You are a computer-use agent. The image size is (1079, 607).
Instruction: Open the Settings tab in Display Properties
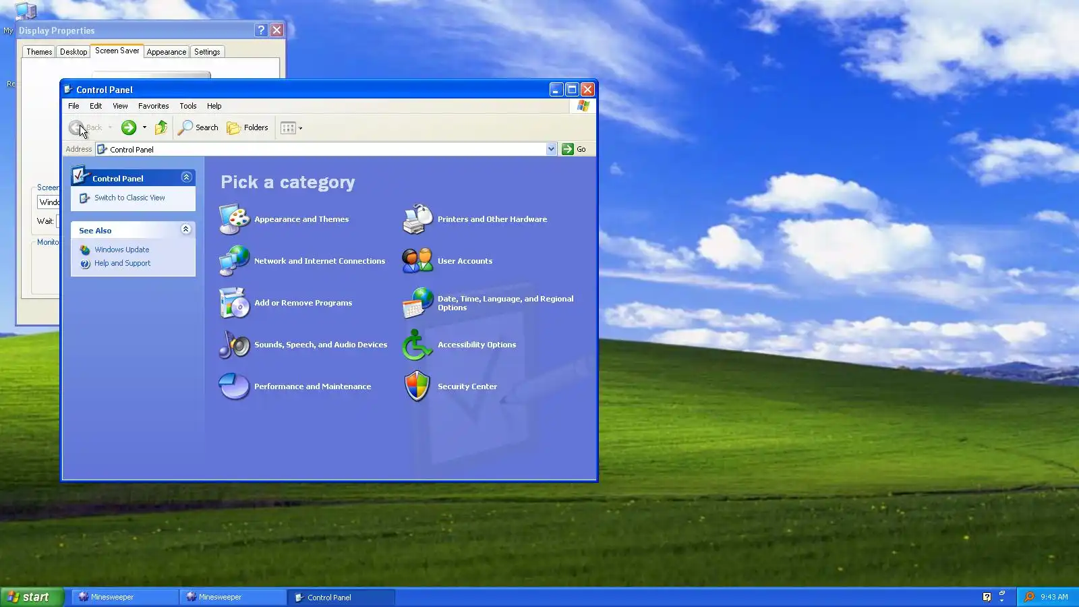click(x=207, y=52)
